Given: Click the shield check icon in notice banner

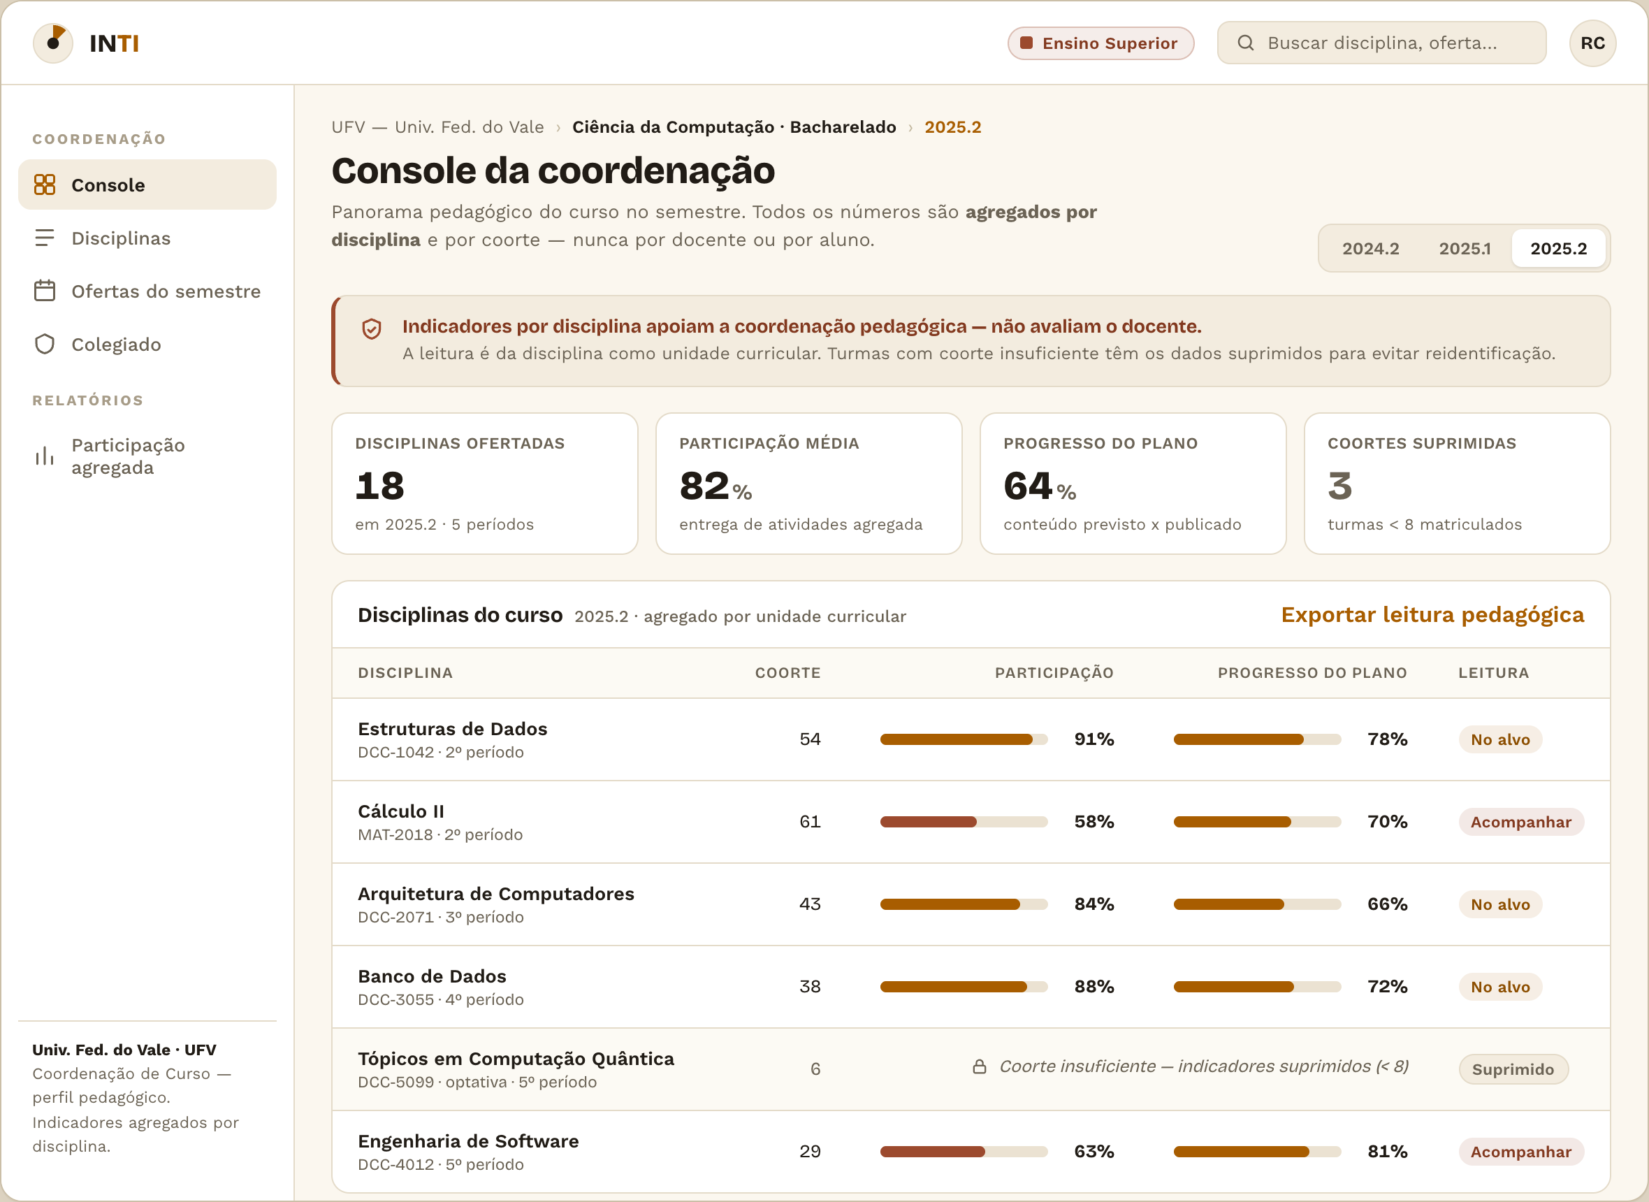Looking at the screenshot, I should (371, 329).
